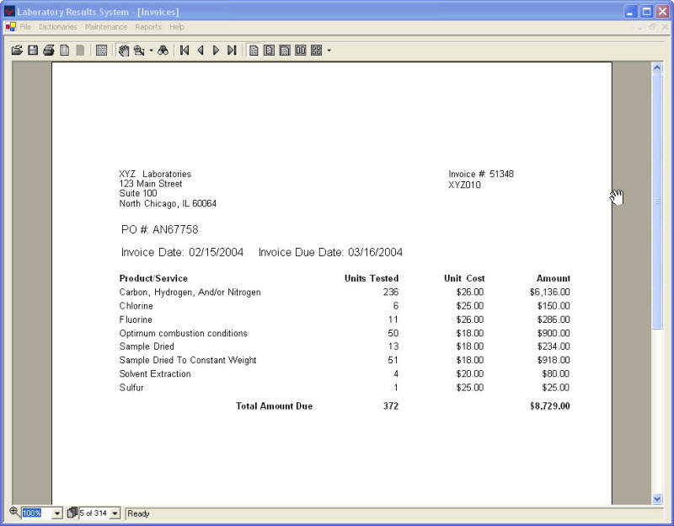674x526 pixels.
Task: Open the Reports menu
Action: (x=148, y=27)
